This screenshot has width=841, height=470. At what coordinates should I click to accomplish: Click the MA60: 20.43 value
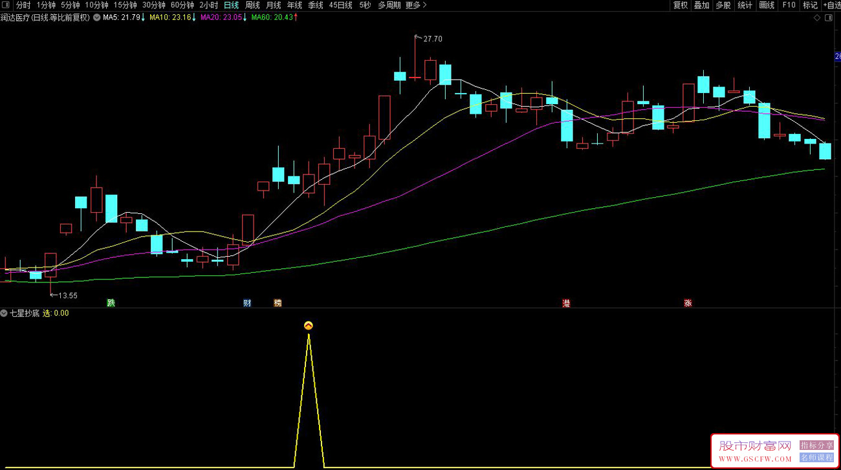coord(274,18)
